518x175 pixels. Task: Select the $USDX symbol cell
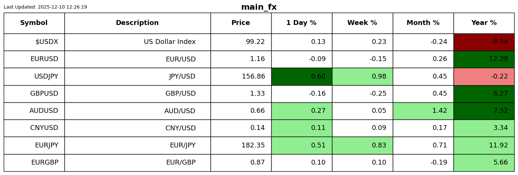point(34,42)
